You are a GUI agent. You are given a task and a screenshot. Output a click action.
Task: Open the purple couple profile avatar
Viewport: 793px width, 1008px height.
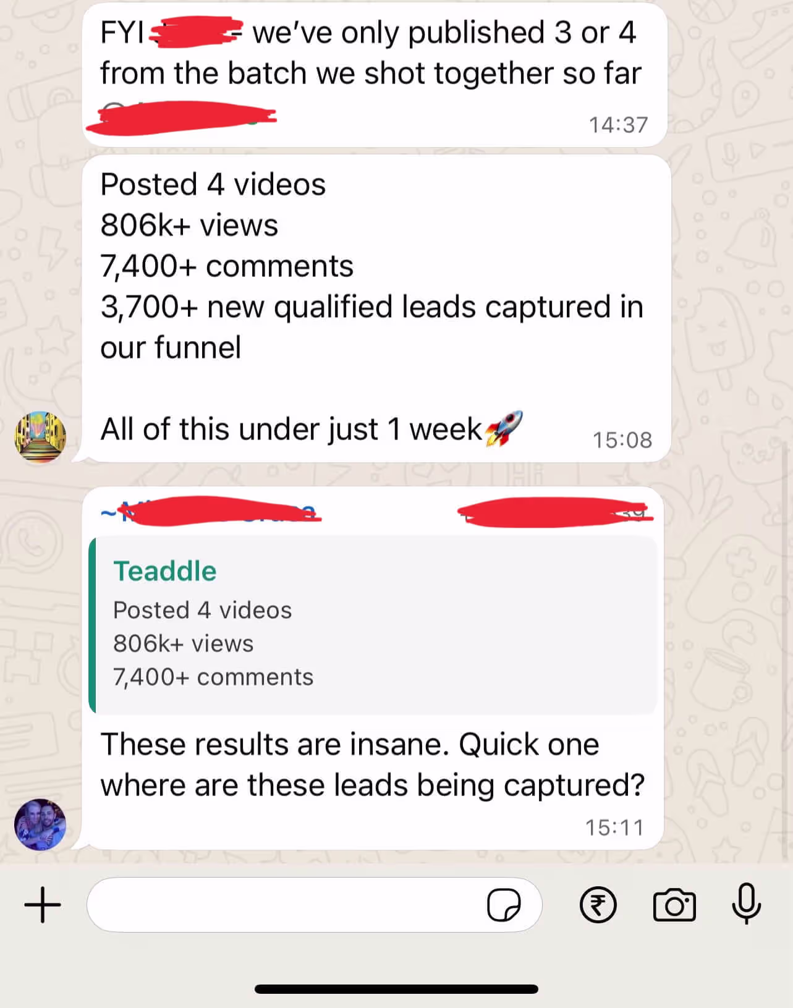pyautogui.click(x=40, y=824)
